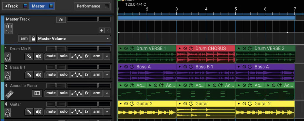
Task: Click the Acoustic Piano keyboard icon
Action: coord(9,94)
